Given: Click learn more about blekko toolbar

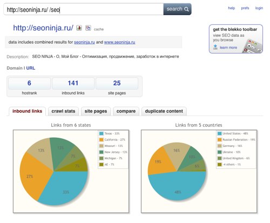Looking at the screenshot, I should (228, 48).
